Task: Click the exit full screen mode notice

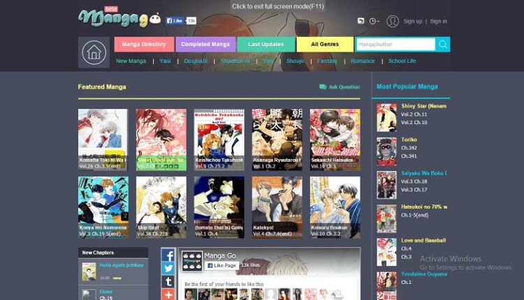Action: point(277,6)
